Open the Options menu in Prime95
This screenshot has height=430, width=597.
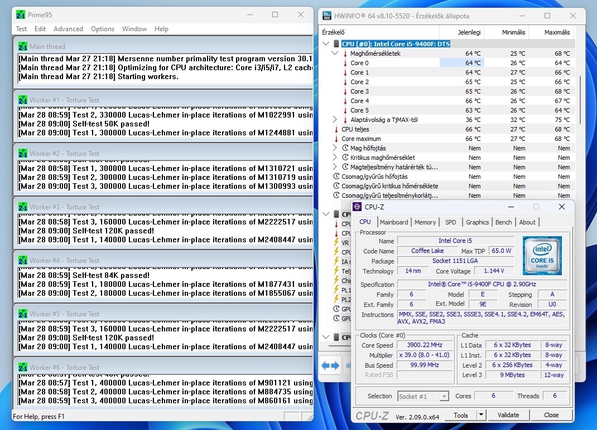pos(103,29)
